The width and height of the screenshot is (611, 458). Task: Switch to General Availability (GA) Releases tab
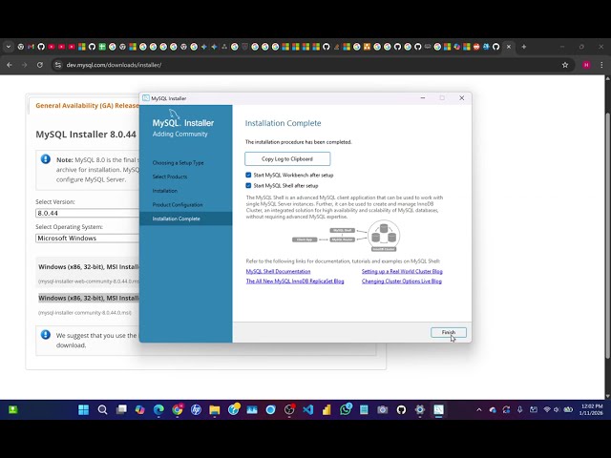pyautogui.click(x=87, y=106)
